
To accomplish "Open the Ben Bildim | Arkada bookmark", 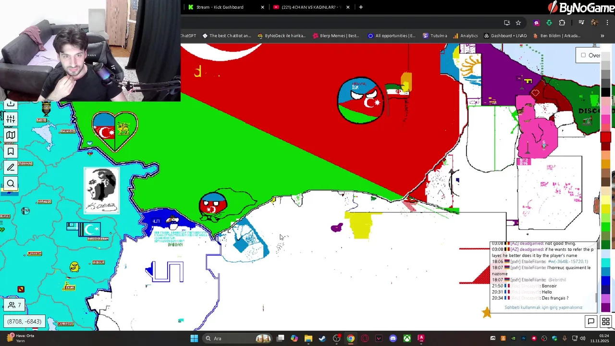I will click(x=556, y=36).
